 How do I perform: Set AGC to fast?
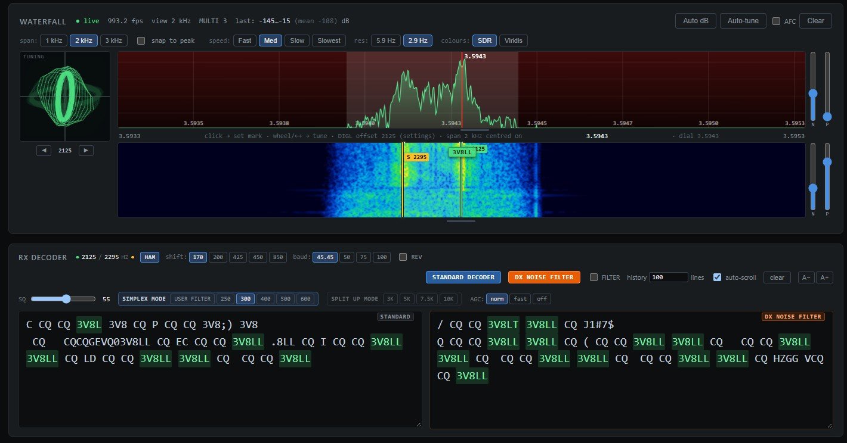click(x=520, y=299)
